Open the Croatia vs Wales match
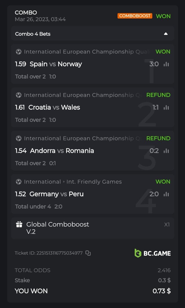The image size is (185, 308). (54, 107)
